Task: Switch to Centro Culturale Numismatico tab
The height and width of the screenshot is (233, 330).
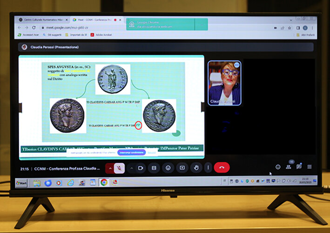Action: 41,20
